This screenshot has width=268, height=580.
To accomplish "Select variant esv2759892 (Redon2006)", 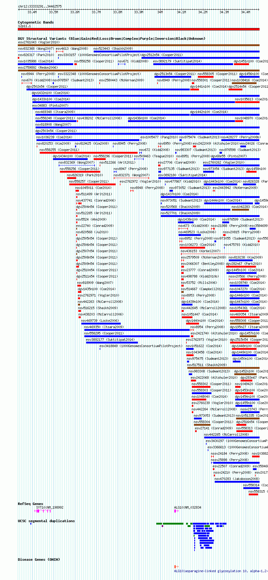I will click(x=139, y=71).
